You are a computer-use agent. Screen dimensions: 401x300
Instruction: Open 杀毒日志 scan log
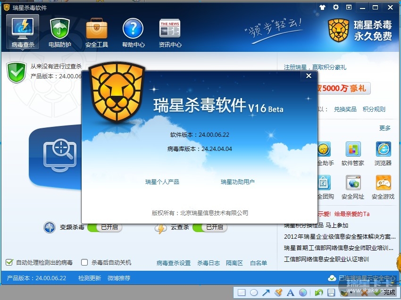click(209, 263)
